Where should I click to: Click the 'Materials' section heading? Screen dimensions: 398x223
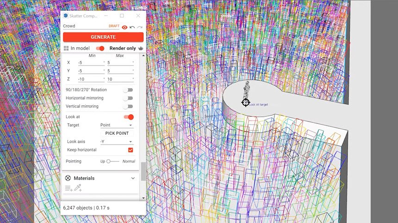tap(84, 178)
